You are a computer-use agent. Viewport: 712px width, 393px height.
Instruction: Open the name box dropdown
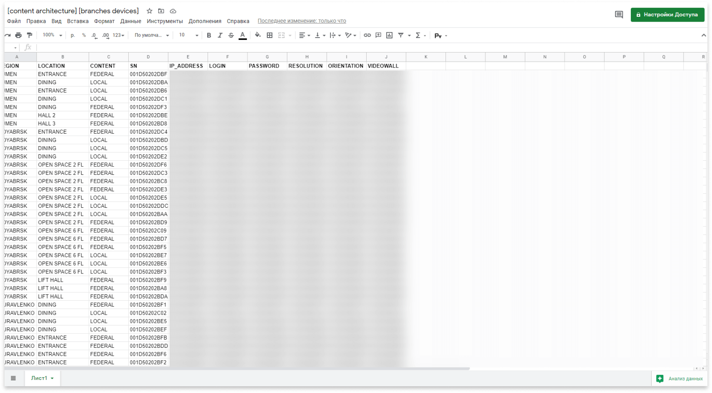pos(15,48)
